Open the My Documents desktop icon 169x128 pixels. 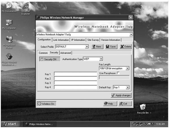click(x=9, y=7)
